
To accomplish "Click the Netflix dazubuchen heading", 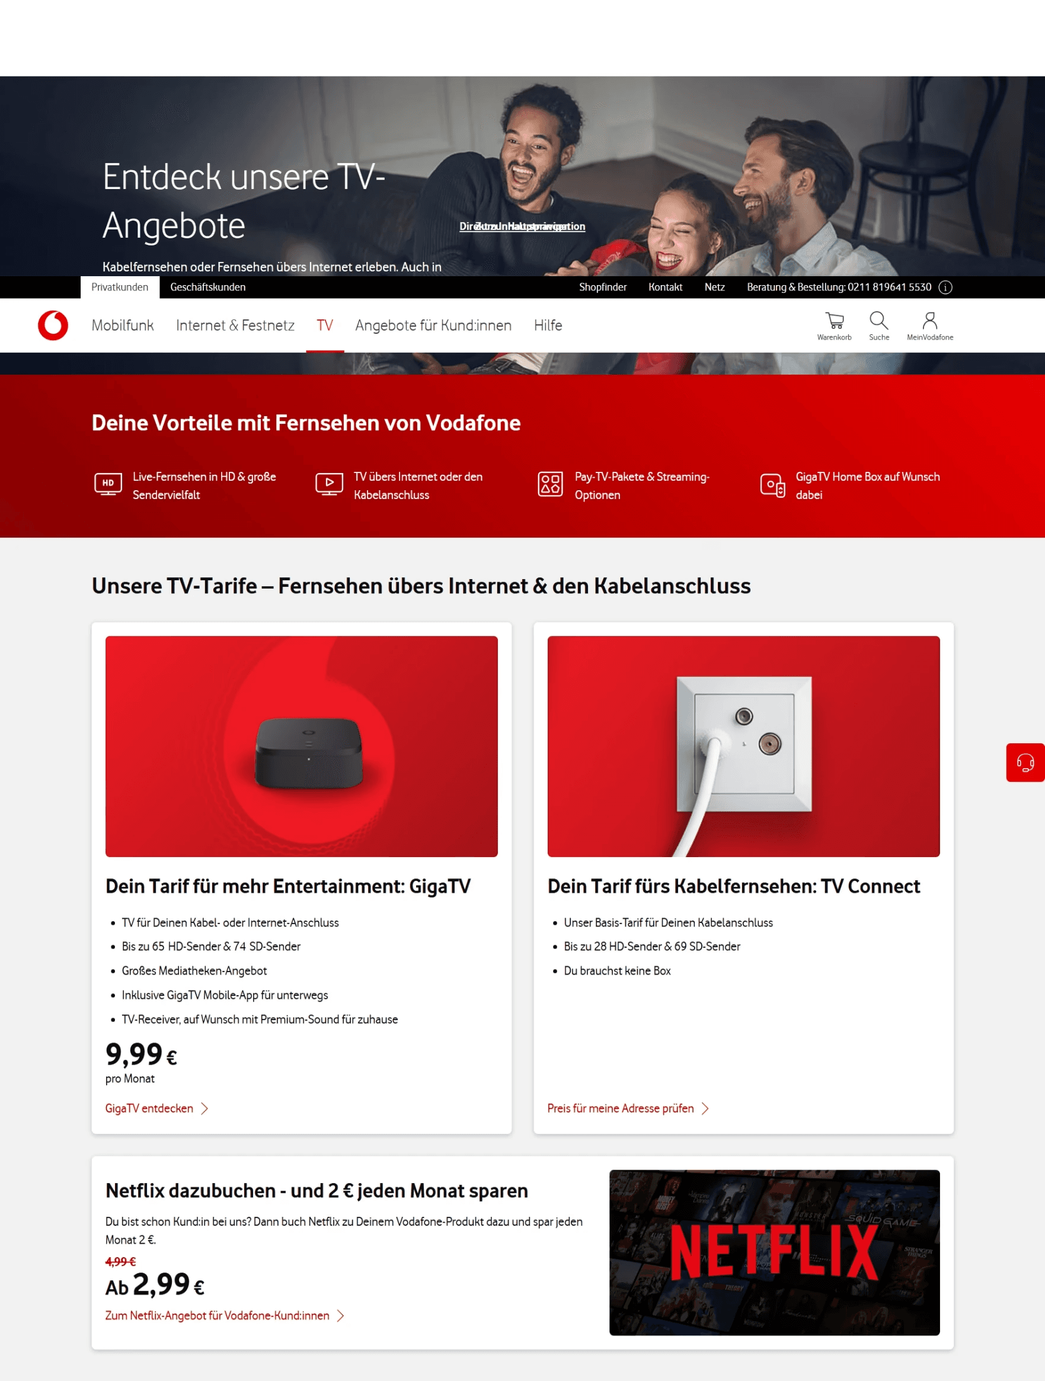I will coord(317,1191).
